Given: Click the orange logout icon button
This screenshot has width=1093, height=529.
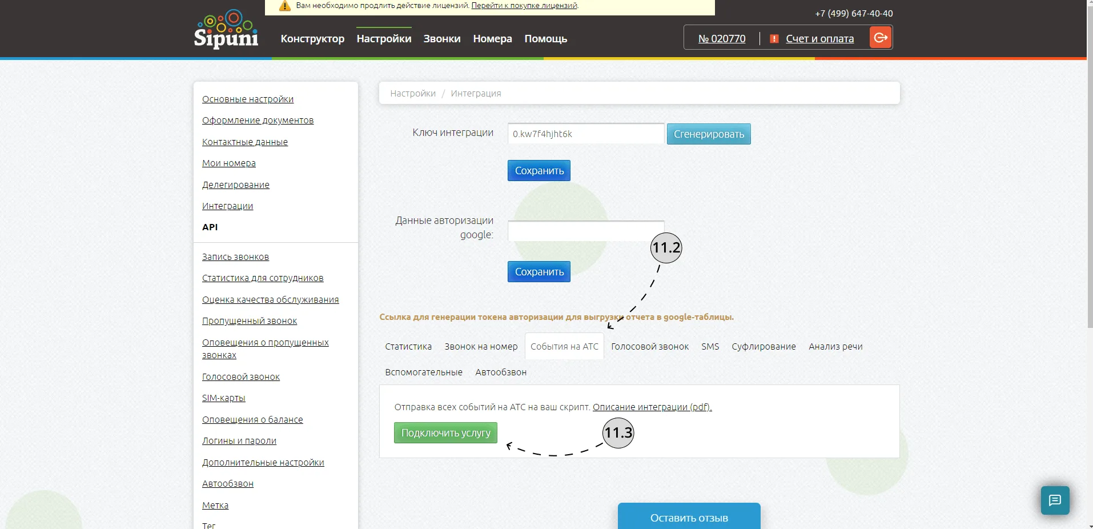Looking at the screenshot, I should (881, 38).
